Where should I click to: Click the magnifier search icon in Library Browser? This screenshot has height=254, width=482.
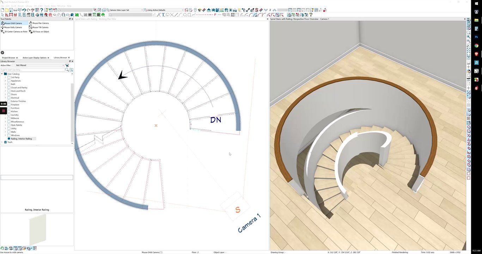pyautogui.click(x=67, y=70)
